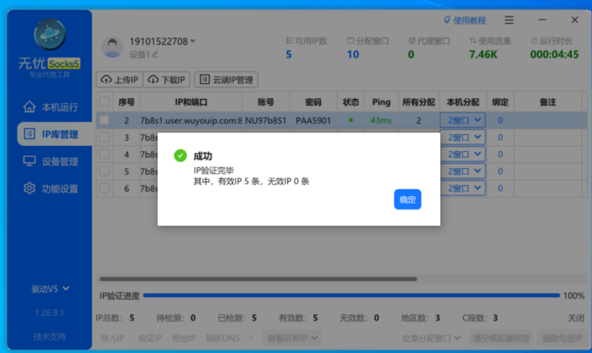Viewport: 592px width, 353px height.
Task: Open row 4 本机分配 2窗口 dropdown
Action: 463,154
